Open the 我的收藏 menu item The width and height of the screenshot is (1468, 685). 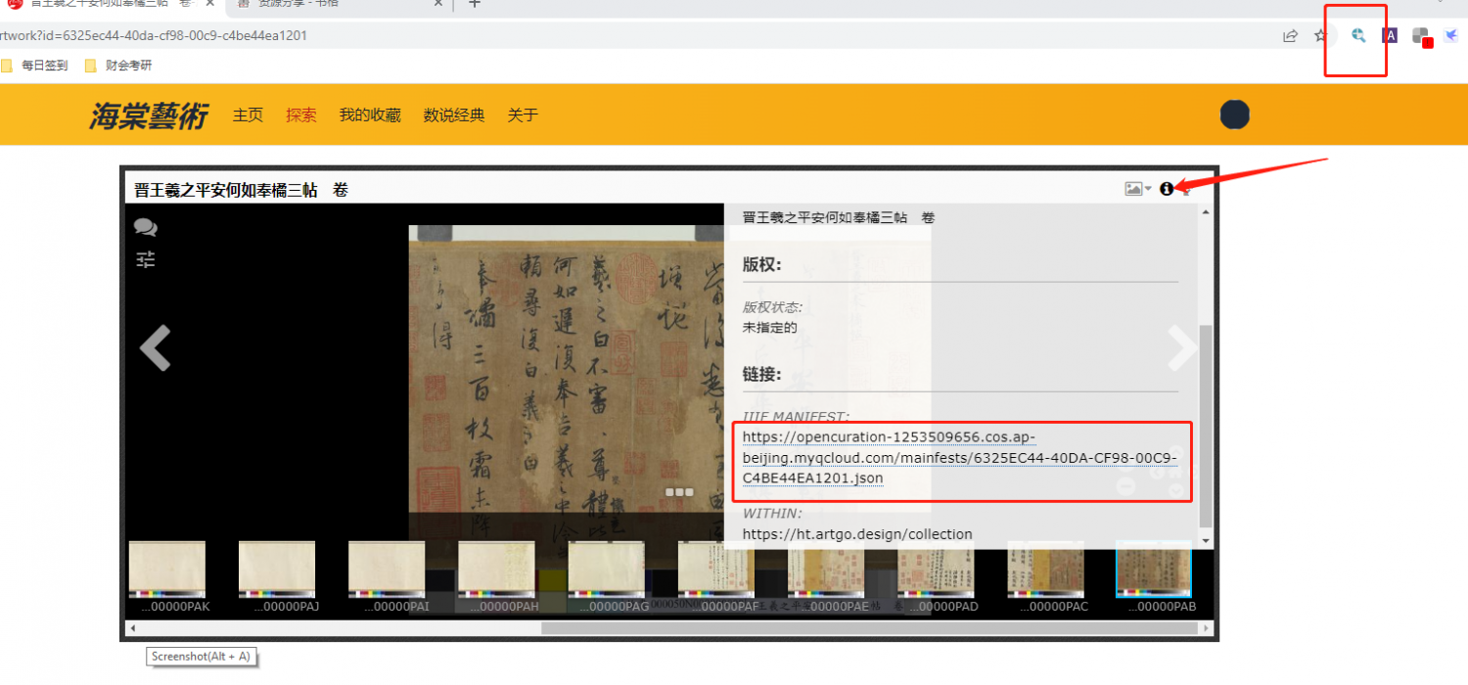pyautogui.click(x=370, y=115)
